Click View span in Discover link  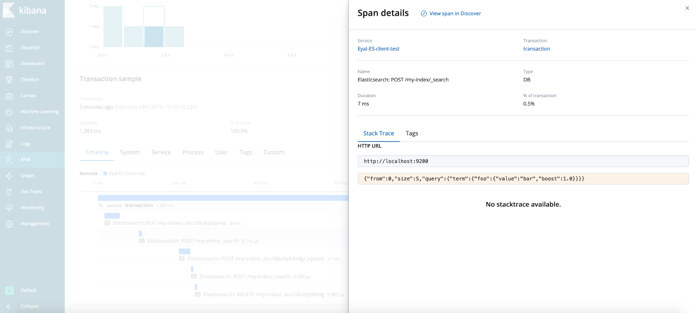455,14
